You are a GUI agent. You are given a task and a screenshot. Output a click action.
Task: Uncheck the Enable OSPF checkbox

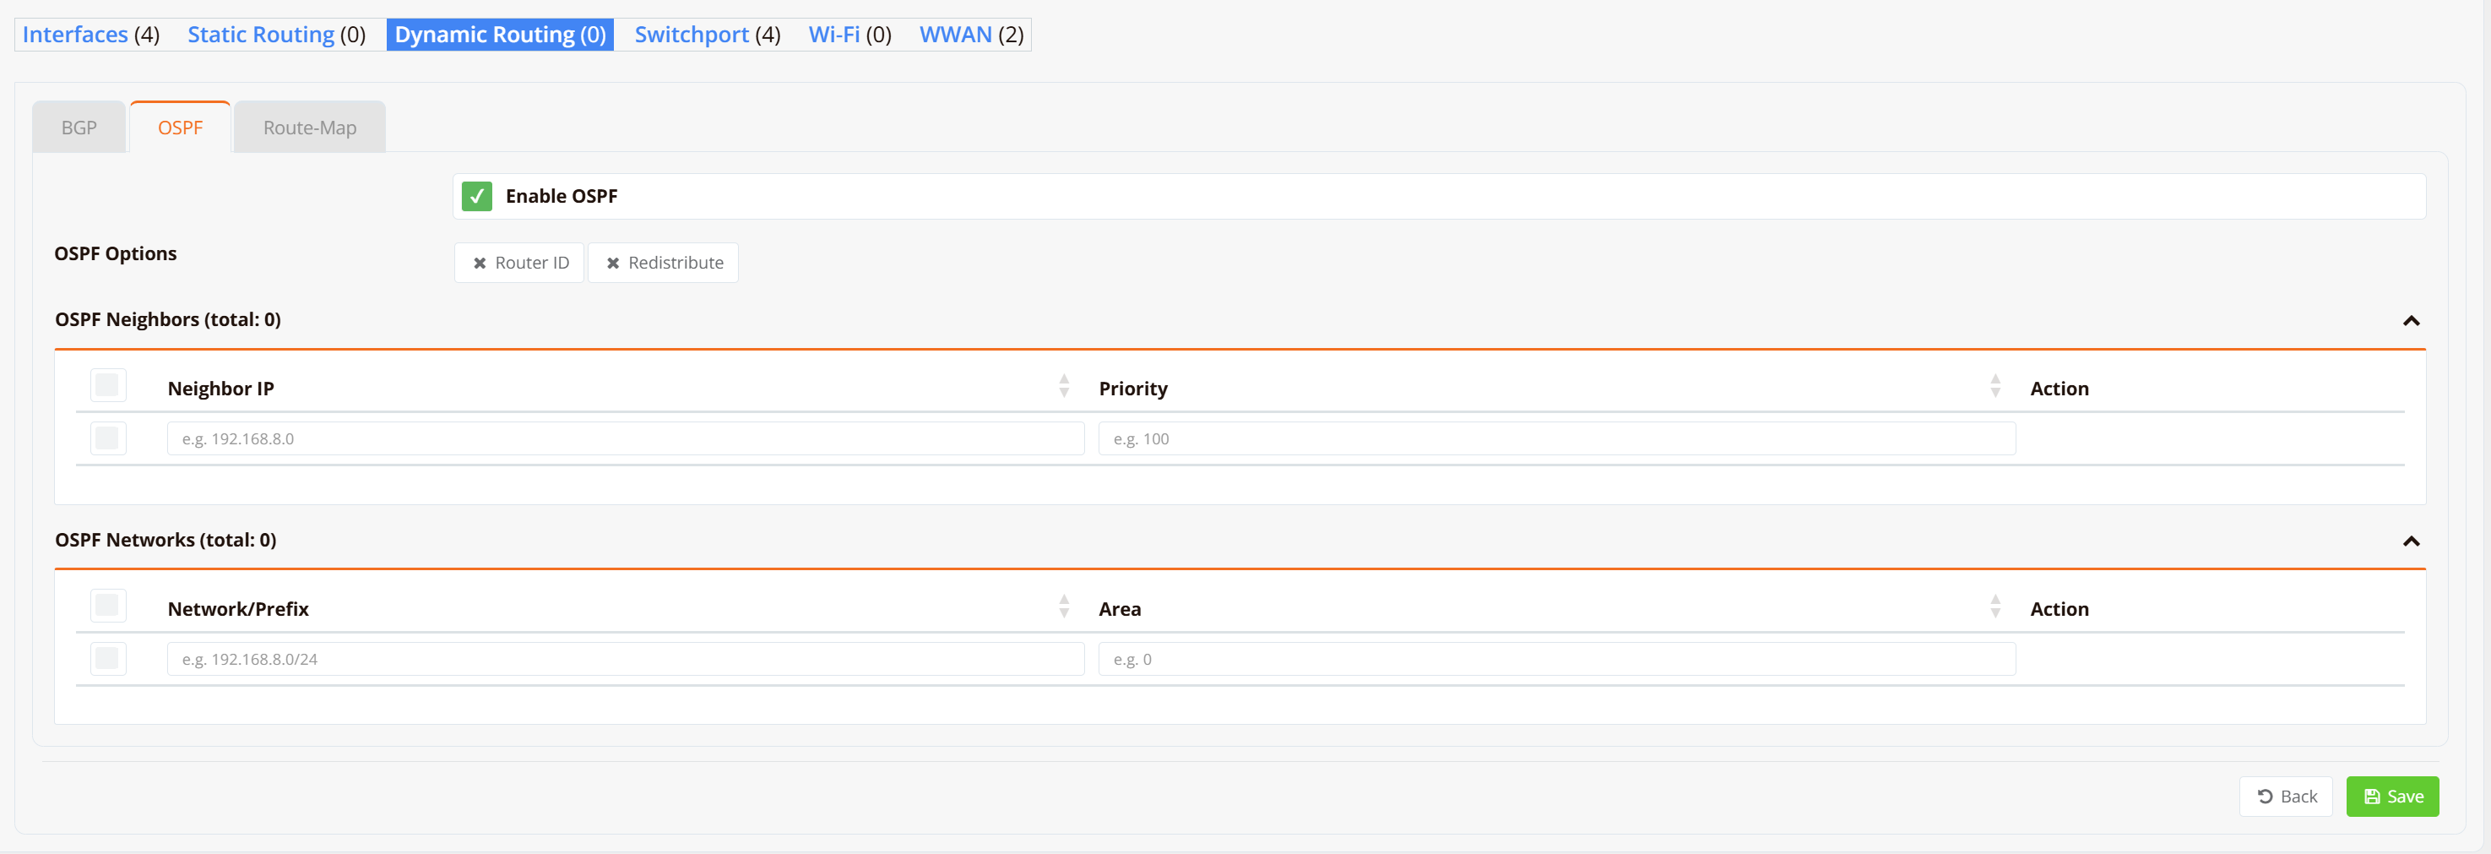(475, 196)
